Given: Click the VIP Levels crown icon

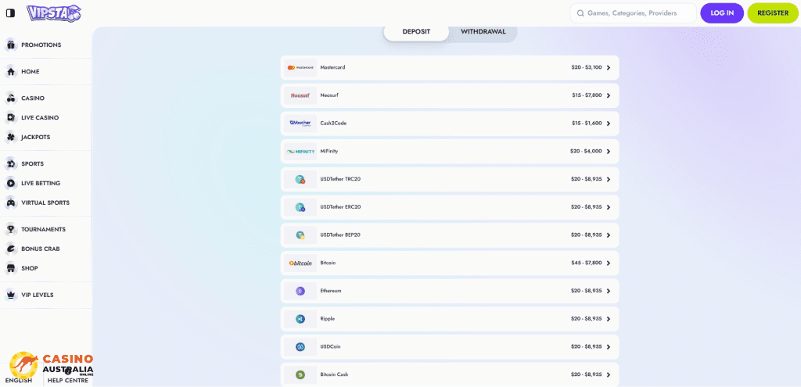Looking at the screenshot, I should tap(11, 295).
